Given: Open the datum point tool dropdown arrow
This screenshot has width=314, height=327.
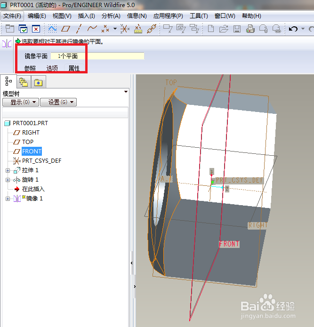Looking at the screenshot, I should (115, 29).
